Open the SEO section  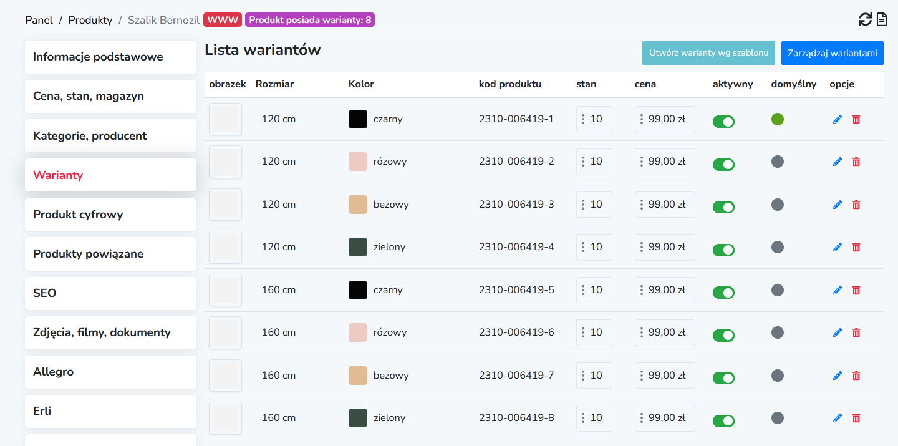tap(110, 293)
